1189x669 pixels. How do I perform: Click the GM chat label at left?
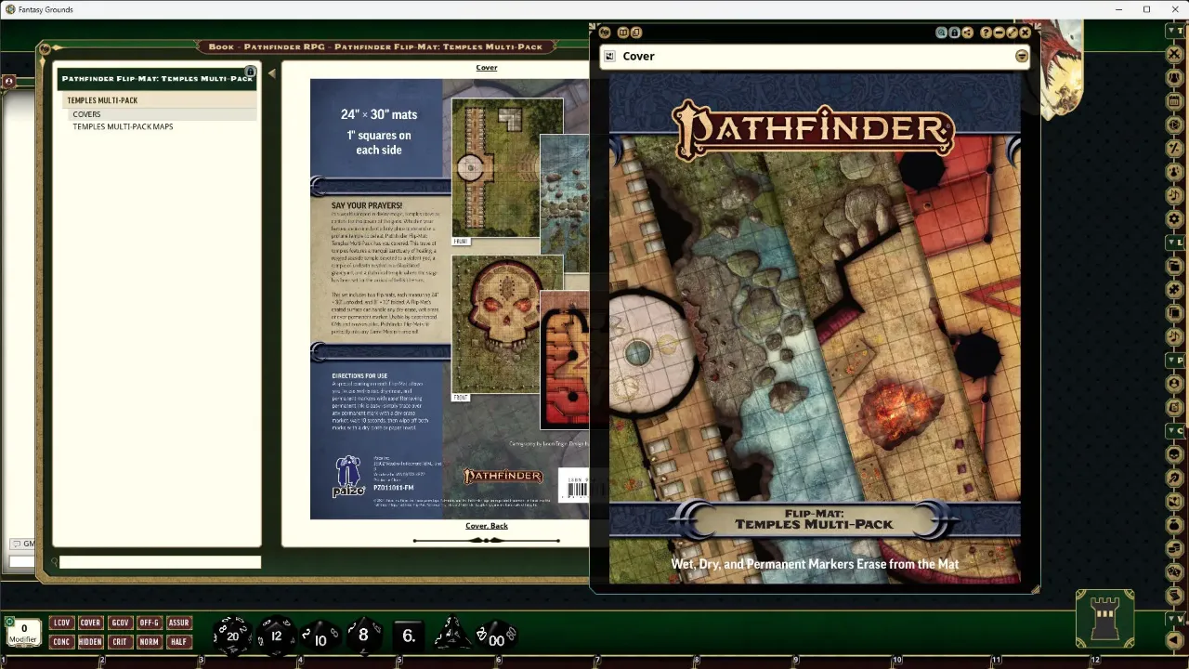22,544
